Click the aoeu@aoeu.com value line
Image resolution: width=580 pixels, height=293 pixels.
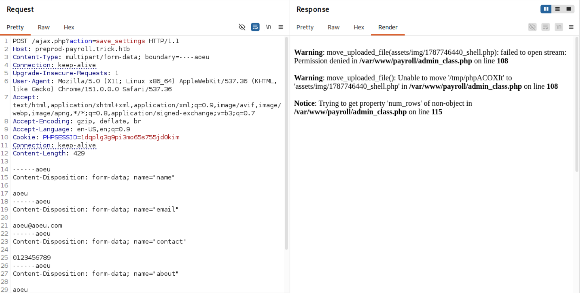[x=37, y=225]
